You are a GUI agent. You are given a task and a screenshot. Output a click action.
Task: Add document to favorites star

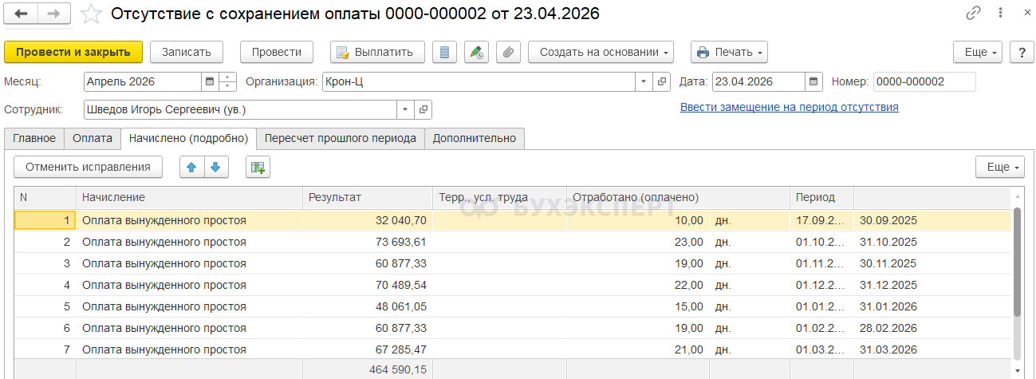pos(92,14)
